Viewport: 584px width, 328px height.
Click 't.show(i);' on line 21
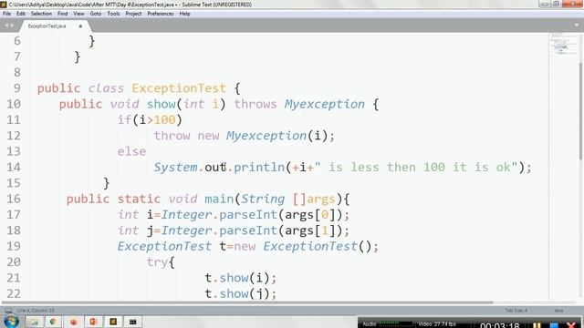click(241, 278)
